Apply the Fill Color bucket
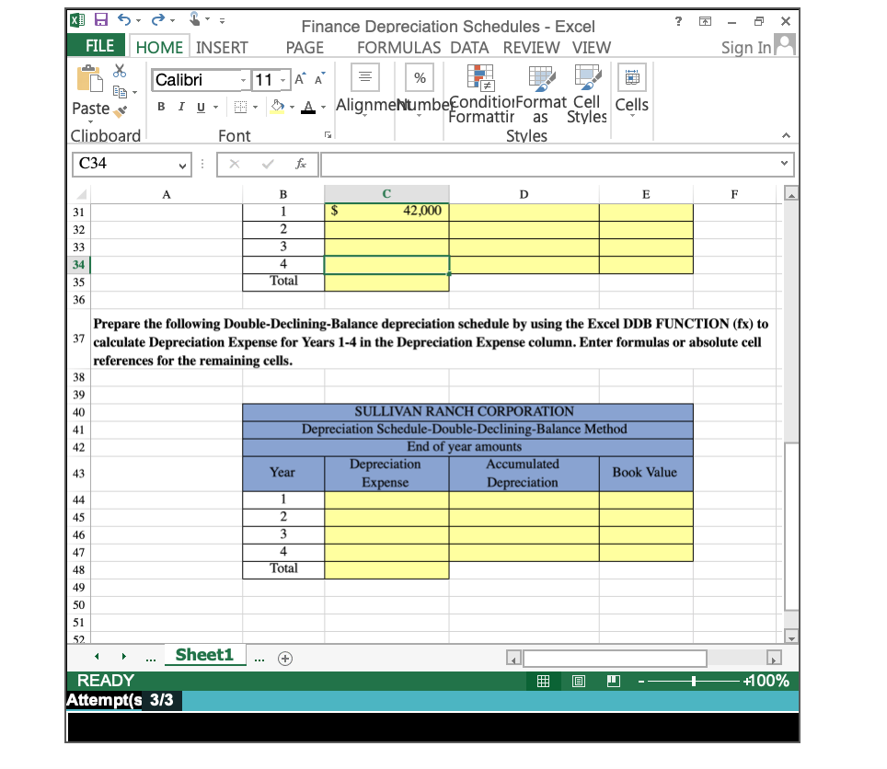 click(277, 107)
